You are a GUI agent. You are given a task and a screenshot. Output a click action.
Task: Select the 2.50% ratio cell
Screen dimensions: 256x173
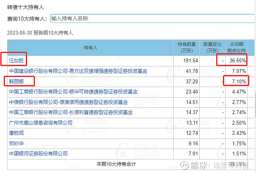coord(236,123)
